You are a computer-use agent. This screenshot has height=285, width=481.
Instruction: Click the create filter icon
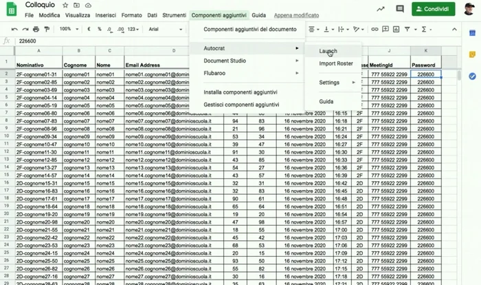tap(407, 30)
